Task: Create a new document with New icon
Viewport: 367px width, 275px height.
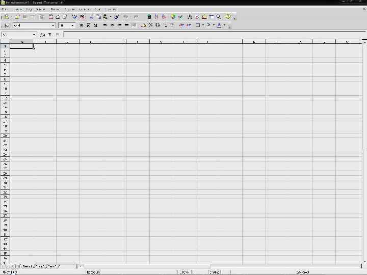Action: pyautogui.click(x=7, y=17)
